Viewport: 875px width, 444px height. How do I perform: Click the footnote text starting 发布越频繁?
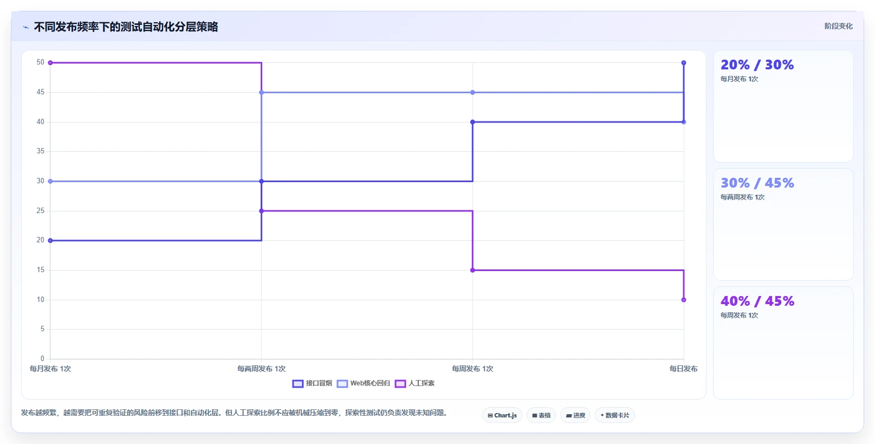[x=235, y=413]
